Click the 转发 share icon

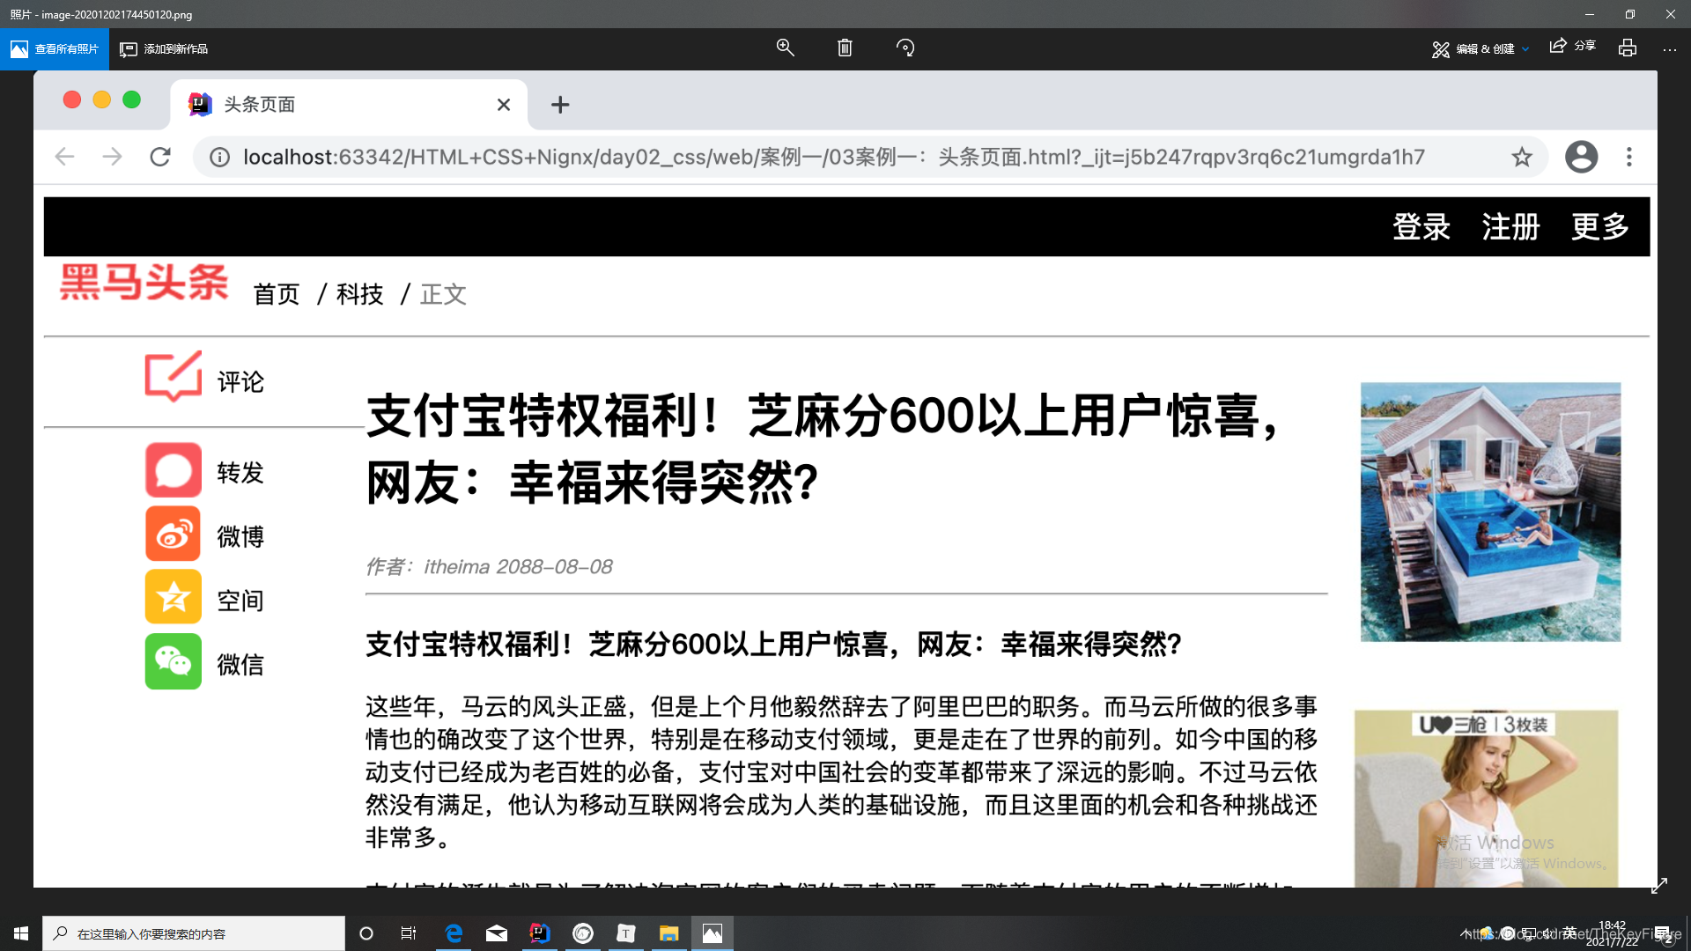tap(174, 470)
